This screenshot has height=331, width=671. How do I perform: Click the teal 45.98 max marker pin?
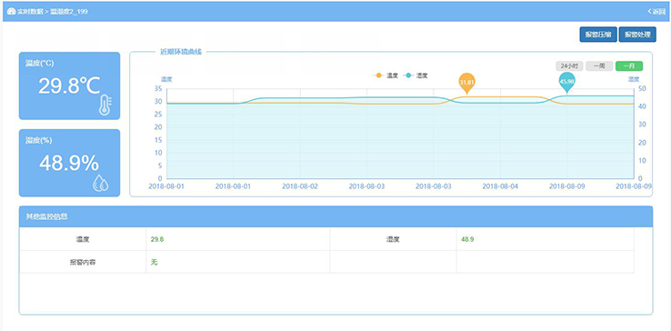pyautogui.click(x=567, y=83)
